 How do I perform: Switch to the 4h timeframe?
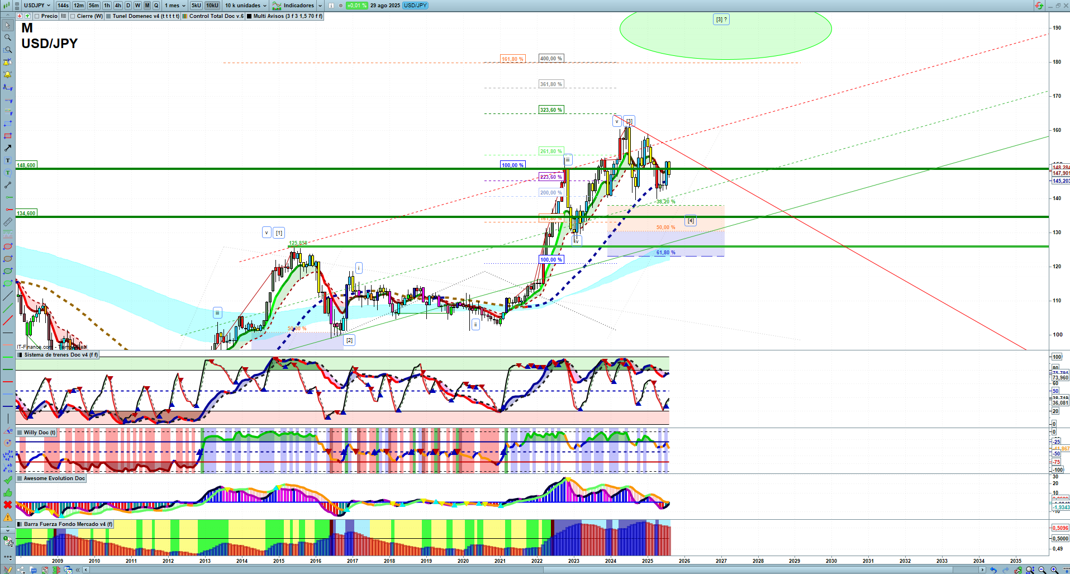coord(118,6)
